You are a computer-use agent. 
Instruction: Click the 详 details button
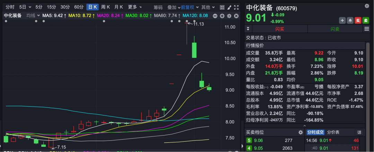(359, 132)
